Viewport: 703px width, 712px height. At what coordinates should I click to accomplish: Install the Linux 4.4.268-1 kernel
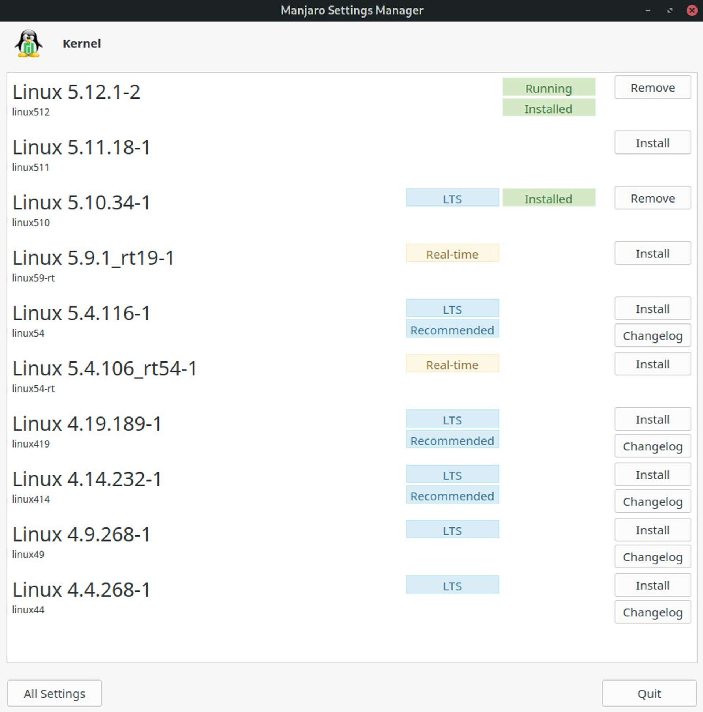[x=652, y=585]
